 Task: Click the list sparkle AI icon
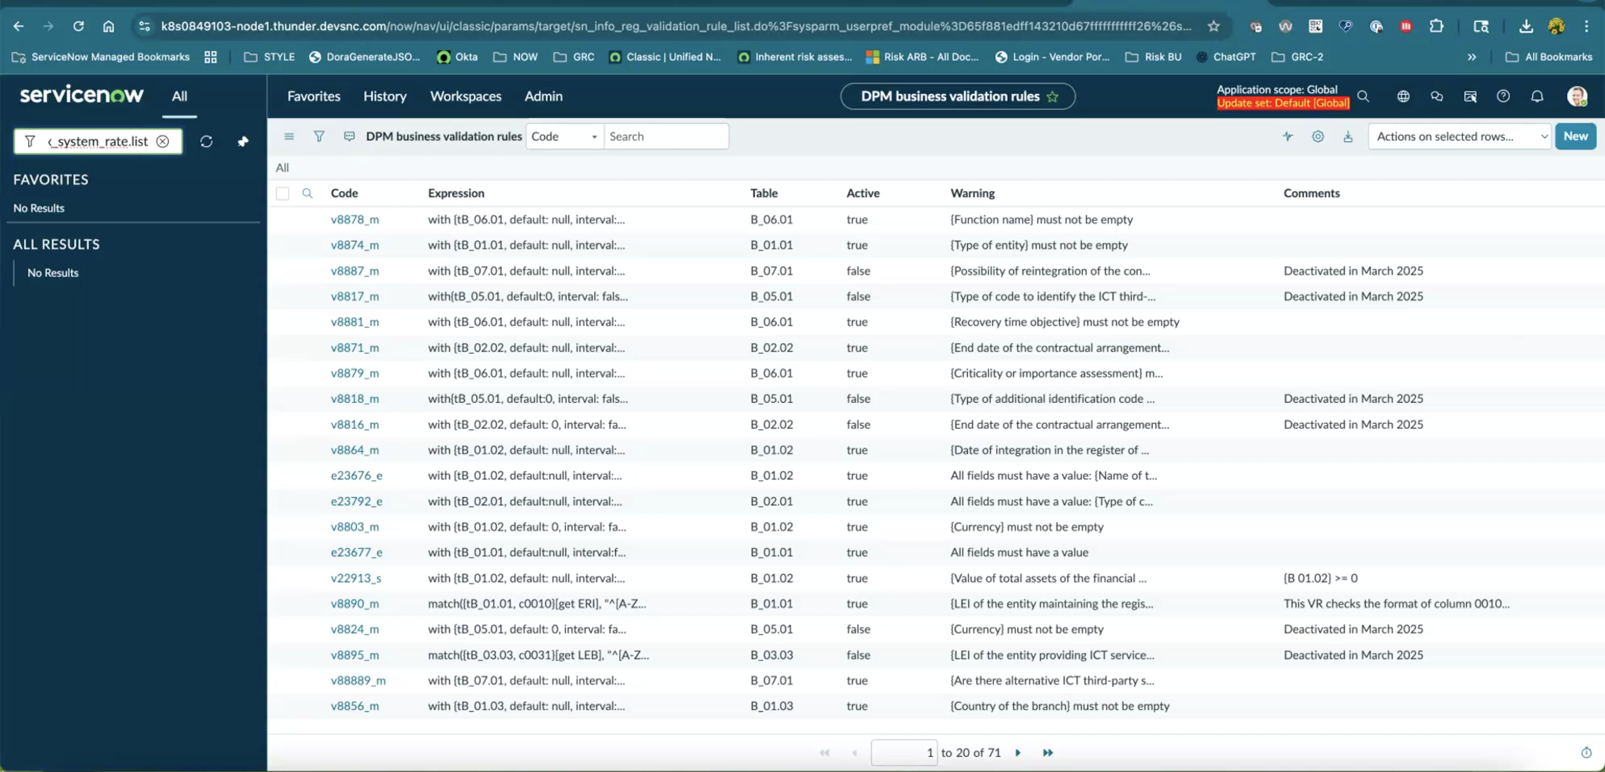point(1288,136)
